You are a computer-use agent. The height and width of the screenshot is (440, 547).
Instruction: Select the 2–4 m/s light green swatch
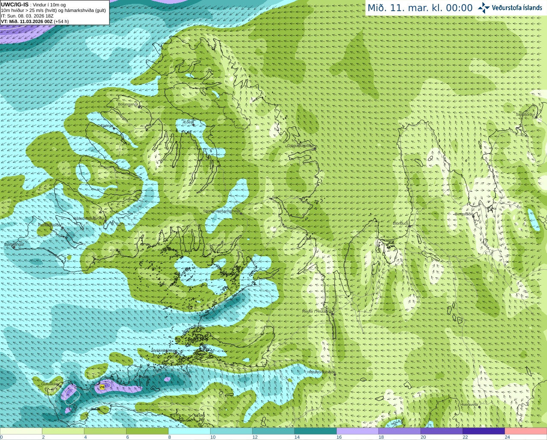point(63,431)
